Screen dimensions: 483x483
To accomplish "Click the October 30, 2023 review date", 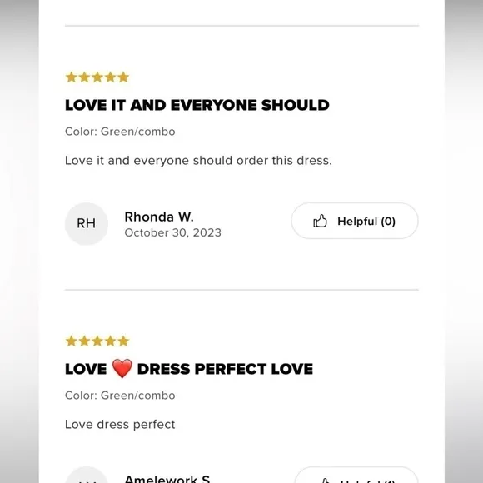I will click(x=173, y=232).
